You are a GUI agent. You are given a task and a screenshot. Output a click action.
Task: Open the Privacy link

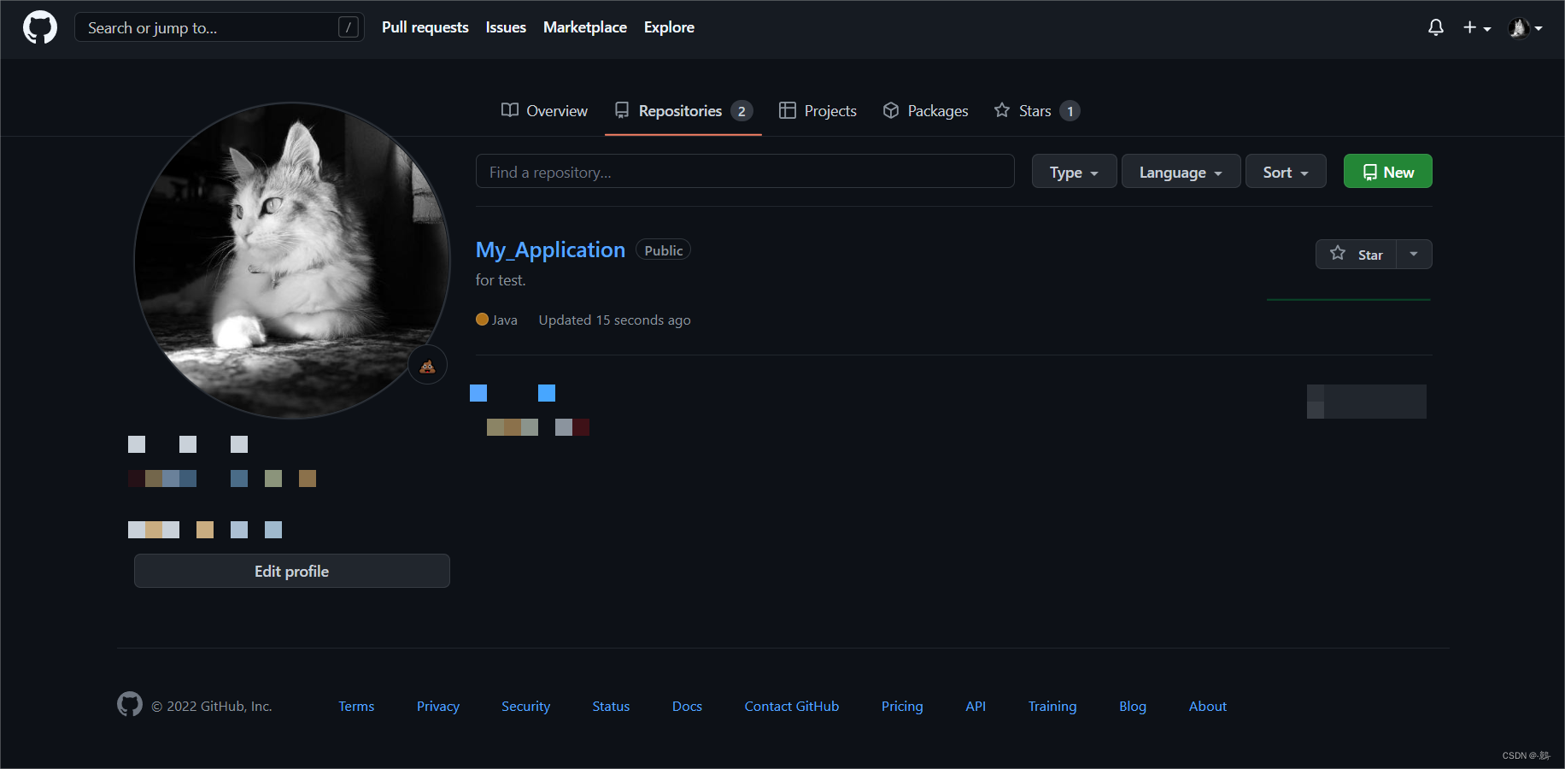click(438, 707)
